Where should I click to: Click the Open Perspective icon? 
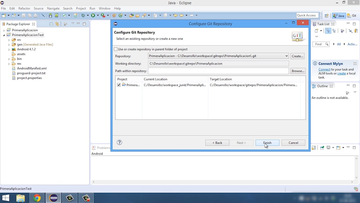point(327,16)
